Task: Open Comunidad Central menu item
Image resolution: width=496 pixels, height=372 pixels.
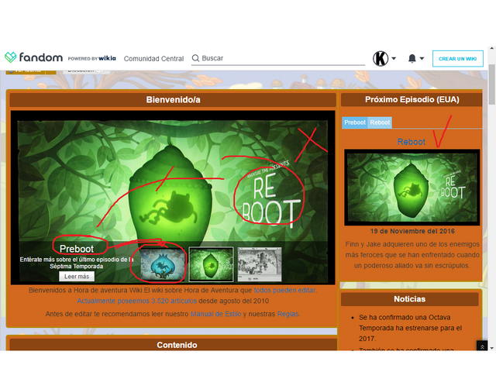Action: [153, 59]
